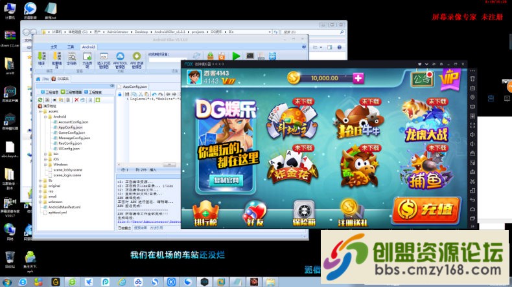Open the 好友 friends icon
512x287 pixels.
coord(255,214)
